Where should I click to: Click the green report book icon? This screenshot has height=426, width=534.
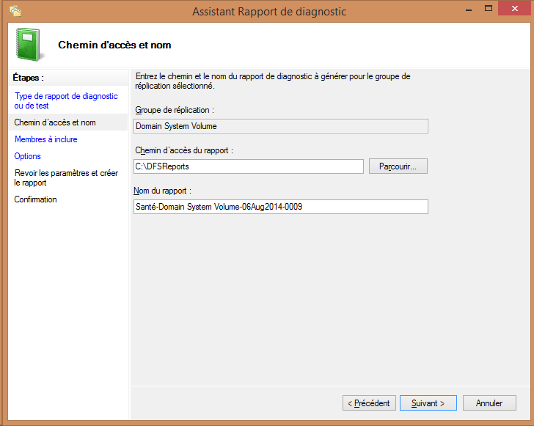(28, 44)
